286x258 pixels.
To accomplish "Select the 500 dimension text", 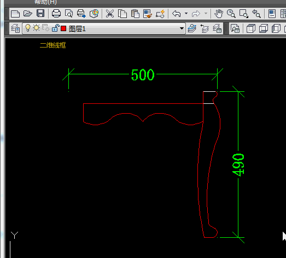I will (x=143, y=75).
